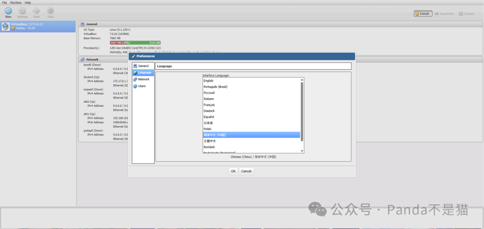Click bond0 (Down) interface text
This screenshot has width=484, height=229.
tap(92, 65)
